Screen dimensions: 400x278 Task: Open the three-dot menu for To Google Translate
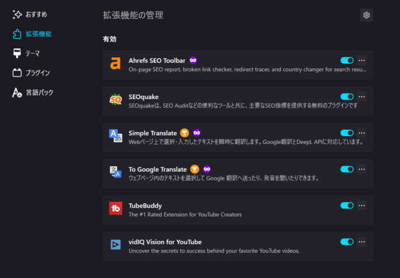pos(362,169)
